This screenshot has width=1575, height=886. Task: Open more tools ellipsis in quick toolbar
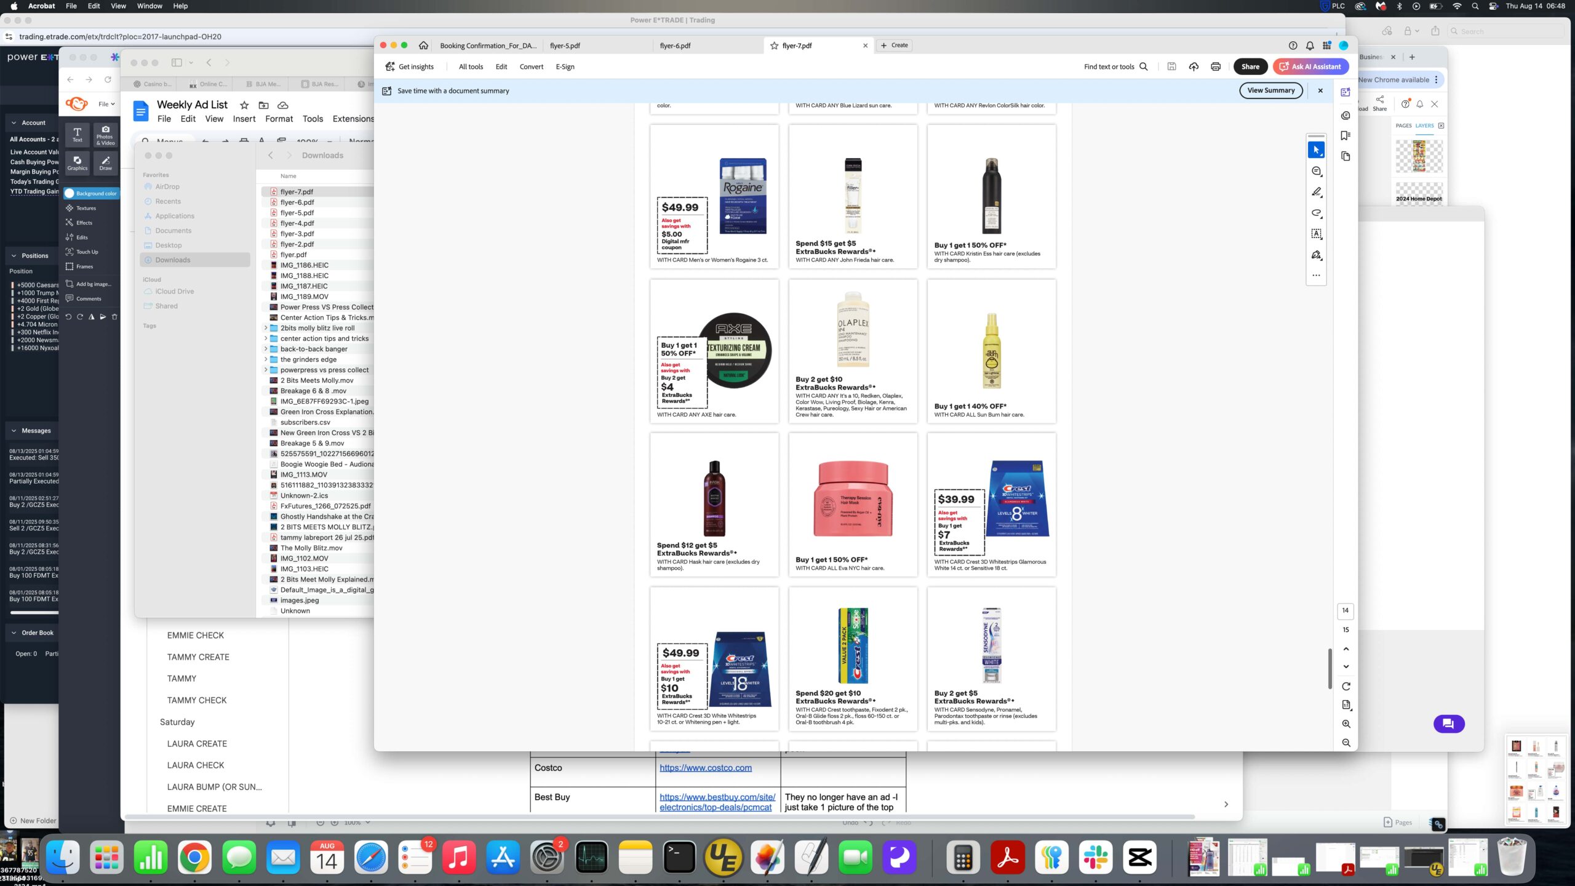tap(1316, 275)
